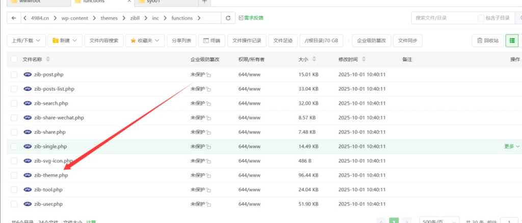Screen dimensions: 522x223
Task: Toggle the select-all checkbox in header
Action: pos(14,60)
